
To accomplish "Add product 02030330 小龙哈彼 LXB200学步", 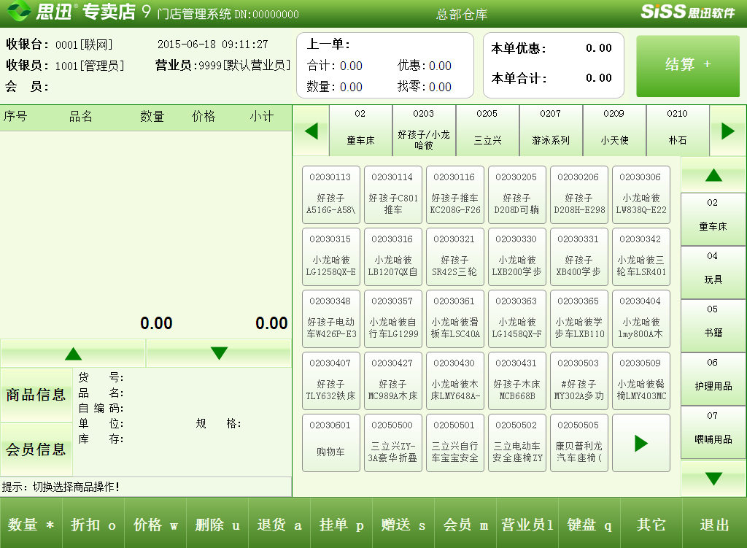I will click(517, 256).
